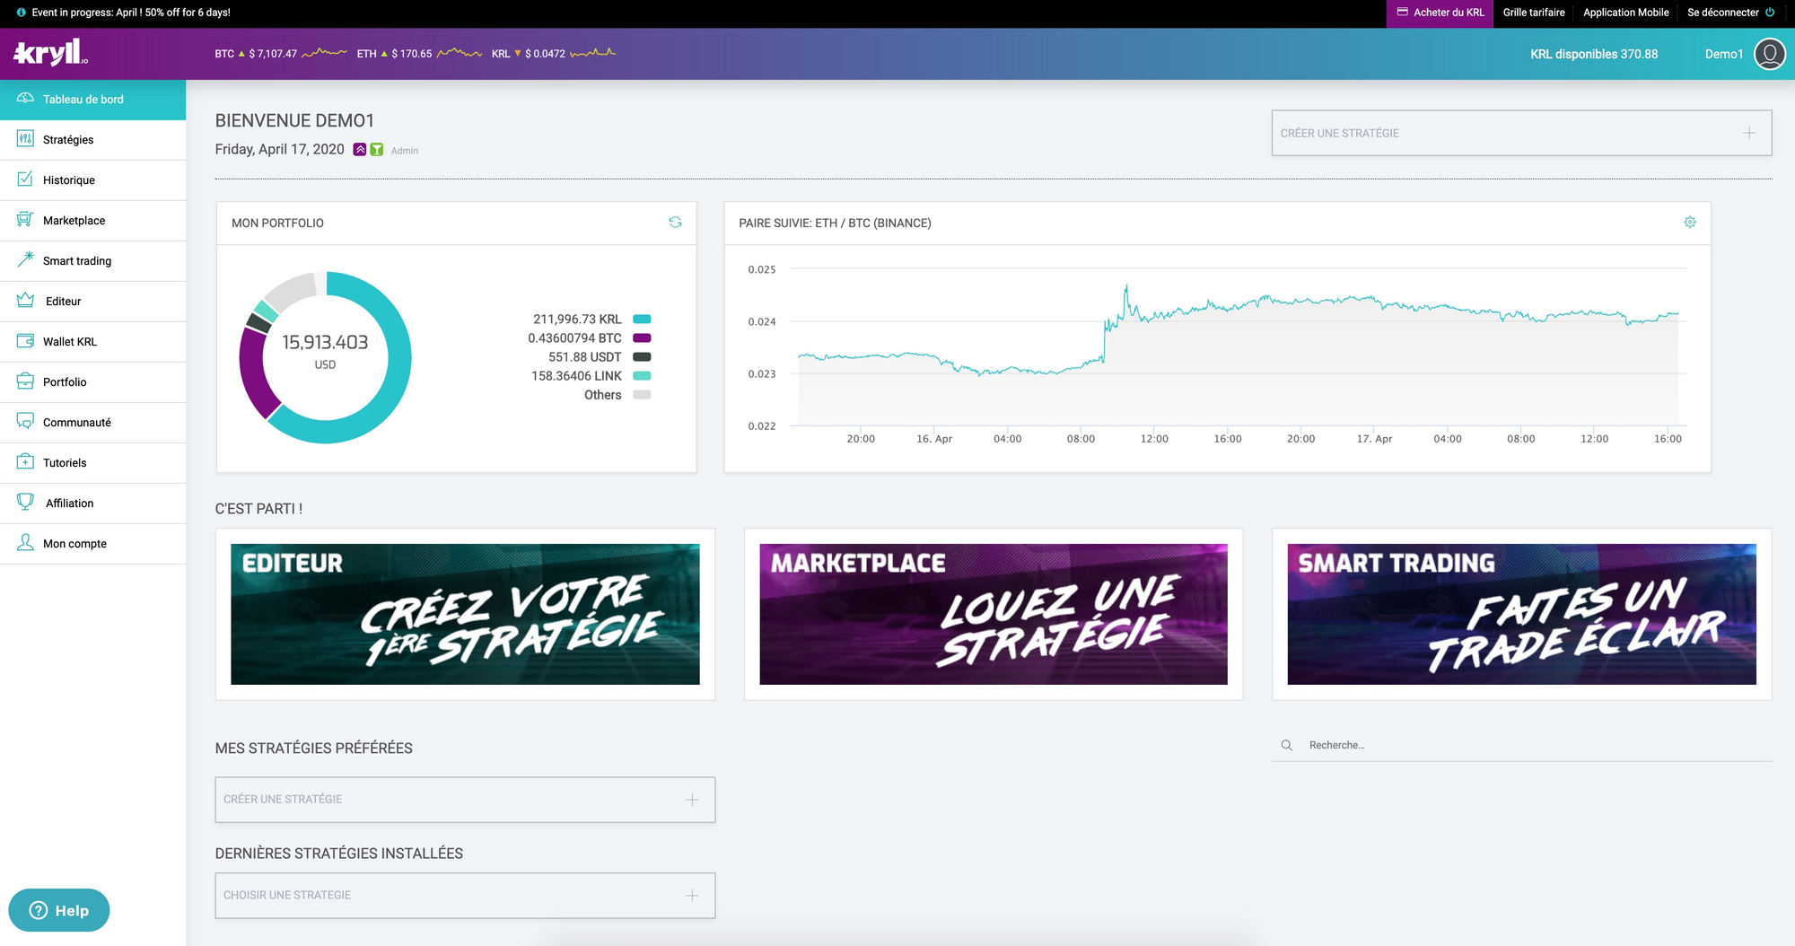Click the BTC purple legend swatch

[x=642, y=338]
